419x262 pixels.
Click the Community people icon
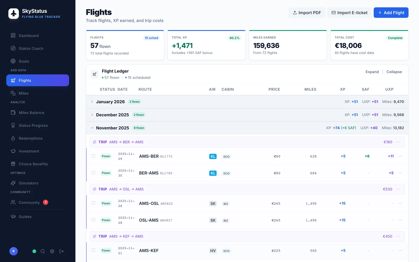pos(13,203)
